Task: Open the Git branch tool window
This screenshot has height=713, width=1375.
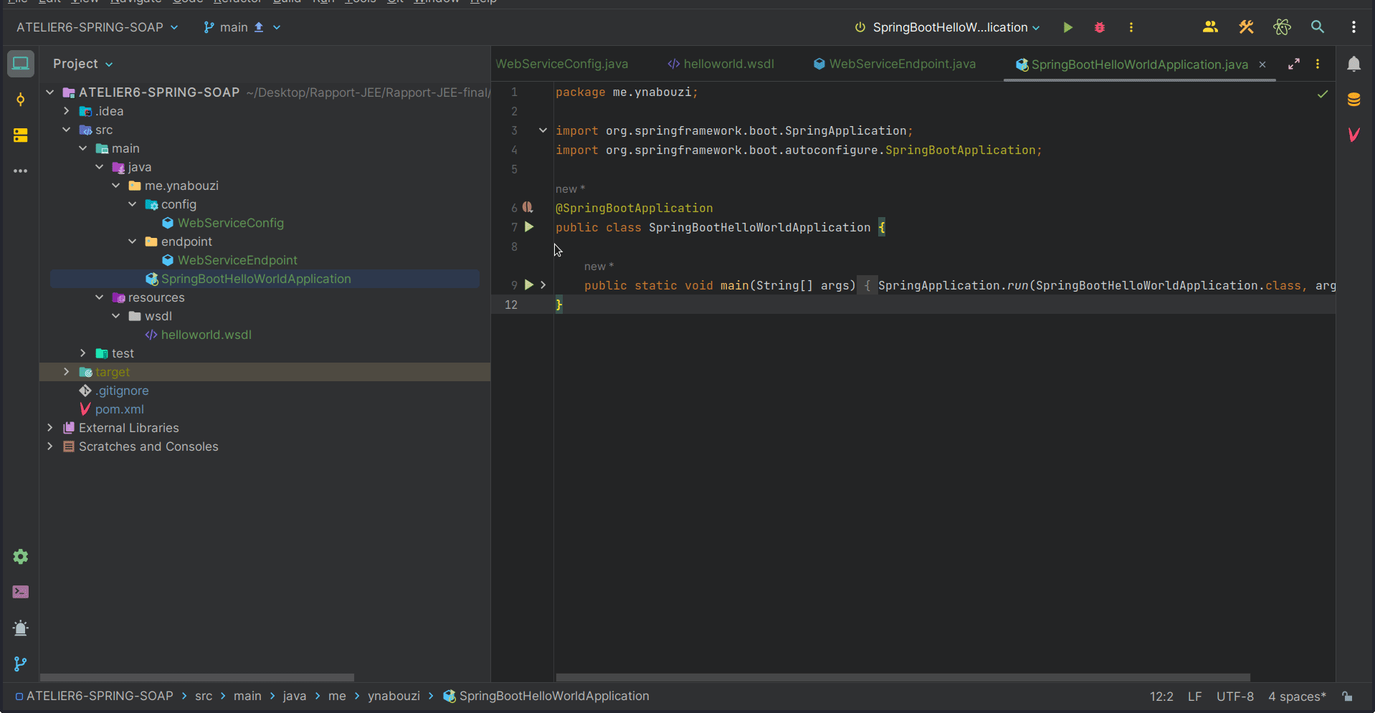Action: 21,664
